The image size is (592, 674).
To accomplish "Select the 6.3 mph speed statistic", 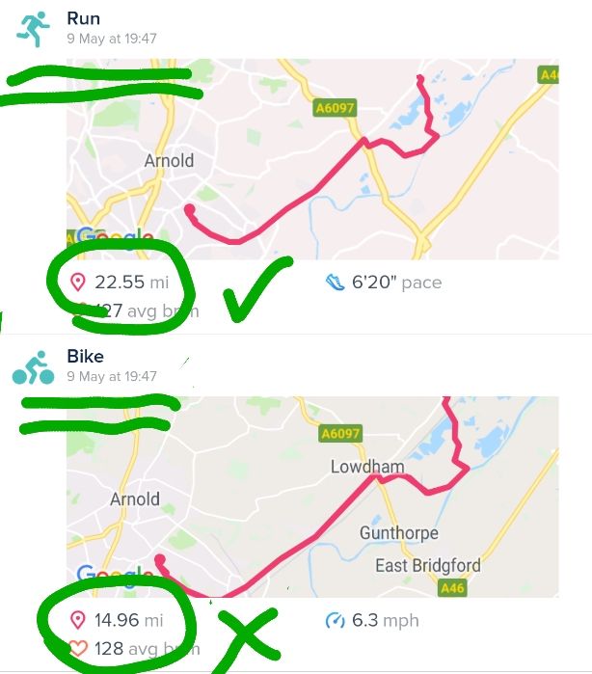I will coord(388,620).
